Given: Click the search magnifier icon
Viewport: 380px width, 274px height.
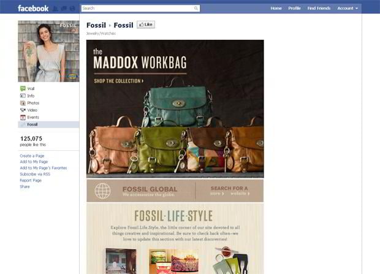Looking at the screenshot, I should click(196, 8).
